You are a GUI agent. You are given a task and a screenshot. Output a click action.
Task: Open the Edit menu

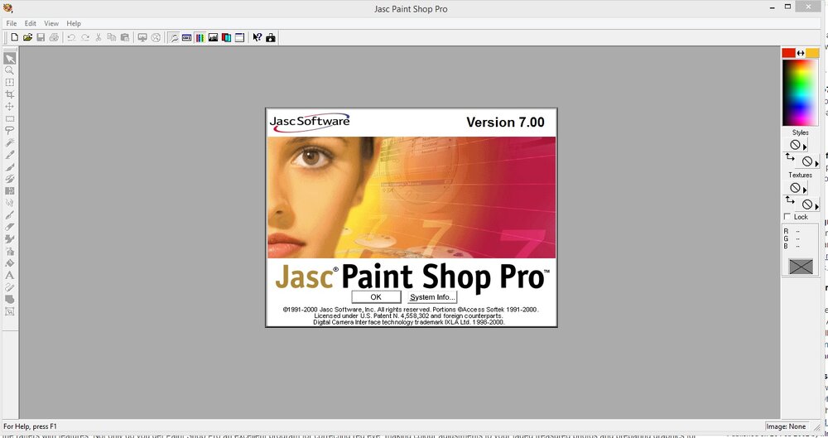(30, 23)
